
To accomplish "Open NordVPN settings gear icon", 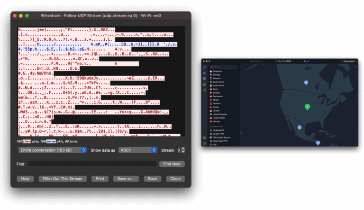I will click(204, 138).
